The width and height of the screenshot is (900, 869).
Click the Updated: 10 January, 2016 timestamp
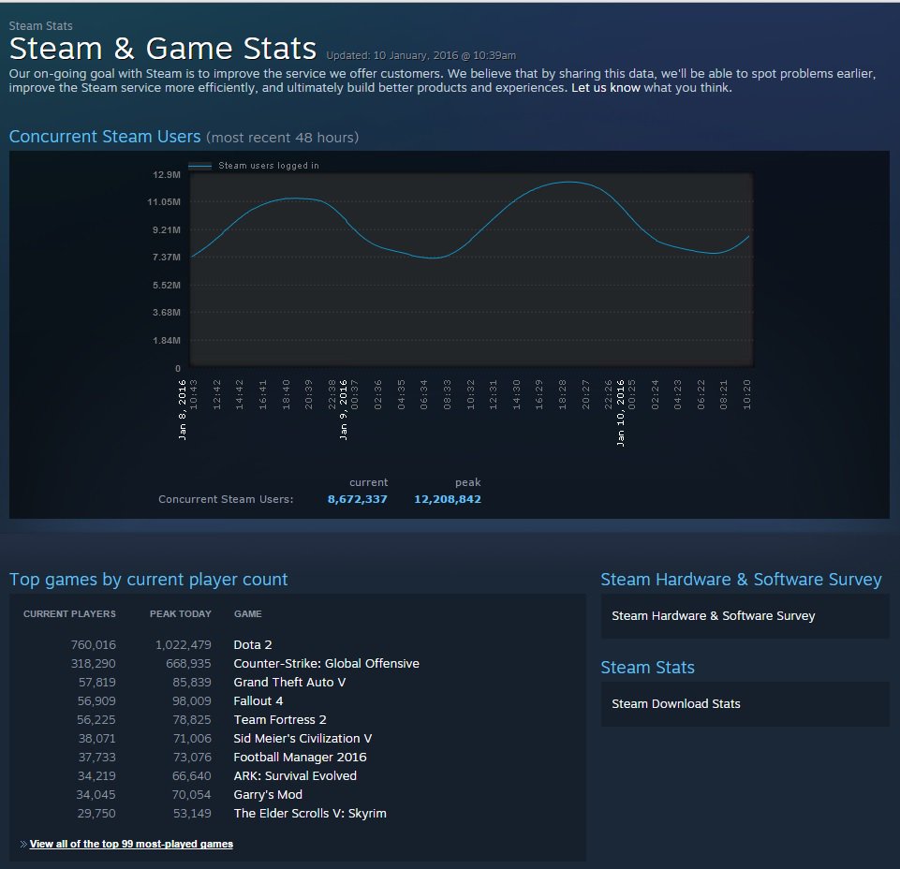(x=420, y=55)
